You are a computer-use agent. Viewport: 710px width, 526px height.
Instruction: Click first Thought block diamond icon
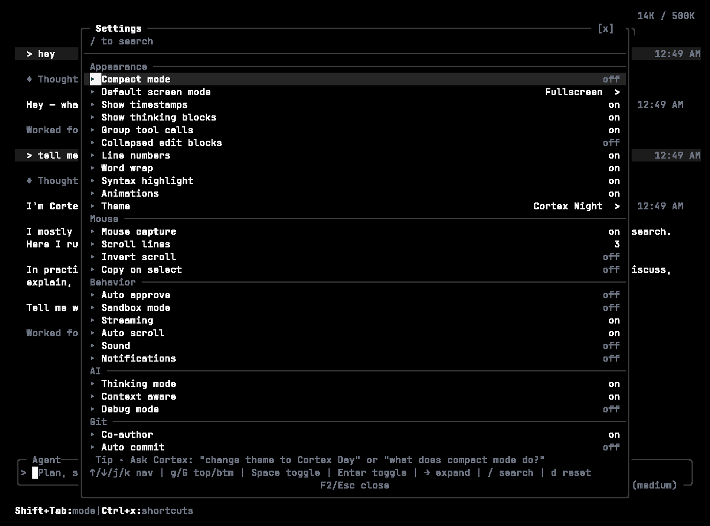click(x=29, y=79)
